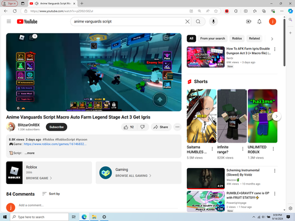Start voice search with microphone

tap(214, 21)
